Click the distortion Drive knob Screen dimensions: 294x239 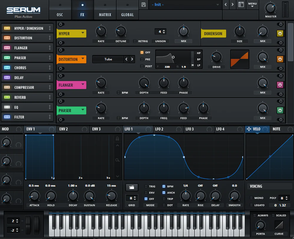tap(216, 57)
